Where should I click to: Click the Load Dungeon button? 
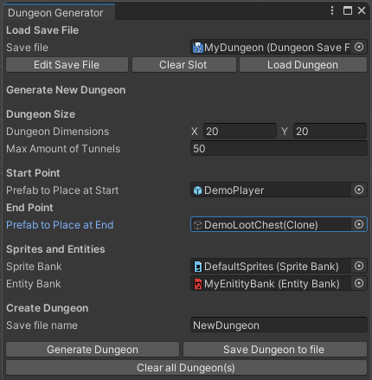pos(303,65)
